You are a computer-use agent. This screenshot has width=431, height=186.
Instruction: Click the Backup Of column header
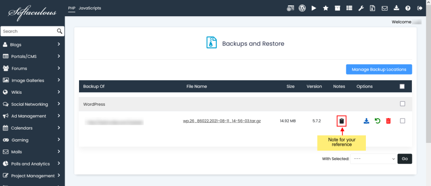94,87
